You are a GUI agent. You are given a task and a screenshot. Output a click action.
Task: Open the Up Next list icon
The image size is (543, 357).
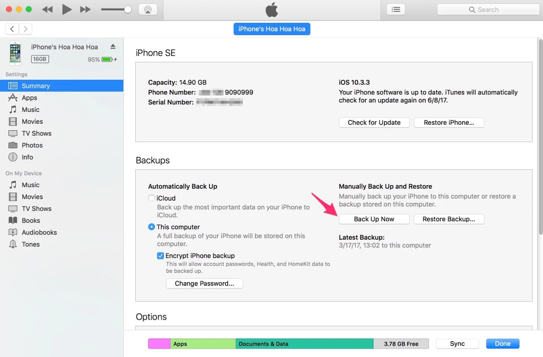396,9
